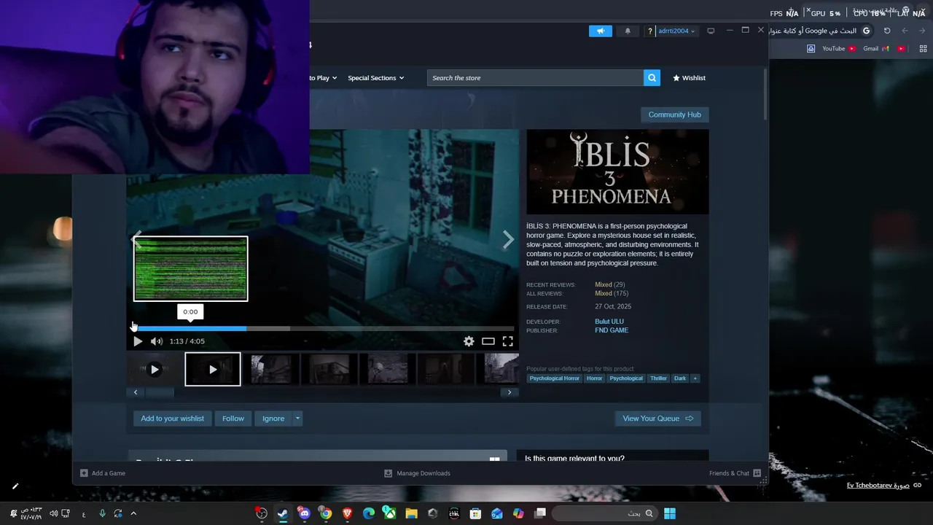Mute the trailer volume

(157, 341)
